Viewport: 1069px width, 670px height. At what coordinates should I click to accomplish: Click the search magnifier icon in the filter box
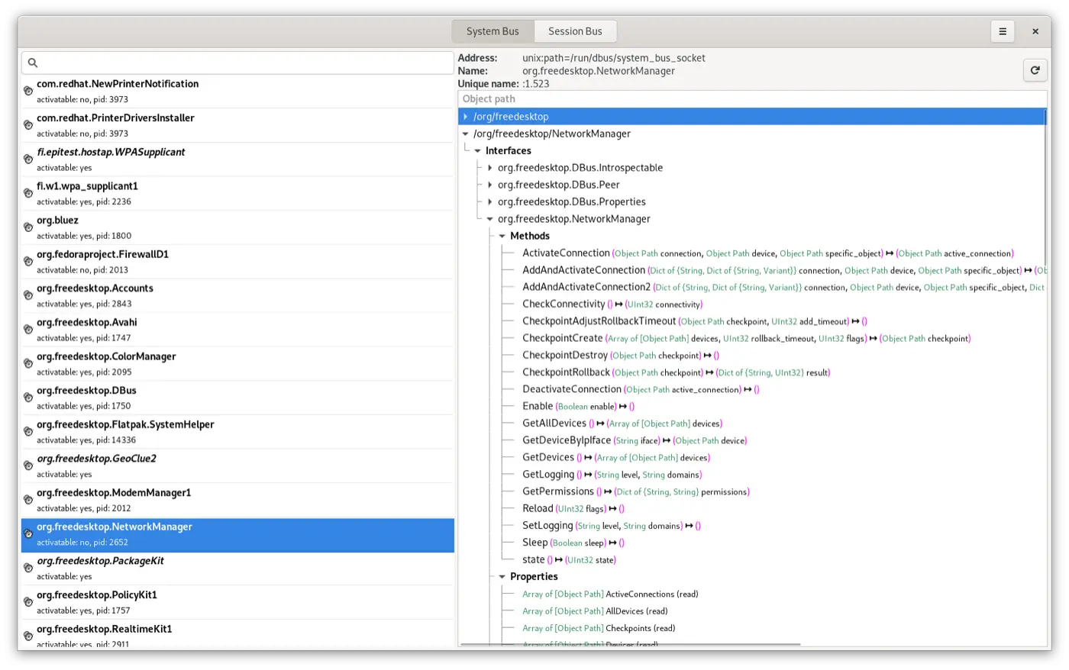click(33, 63)
